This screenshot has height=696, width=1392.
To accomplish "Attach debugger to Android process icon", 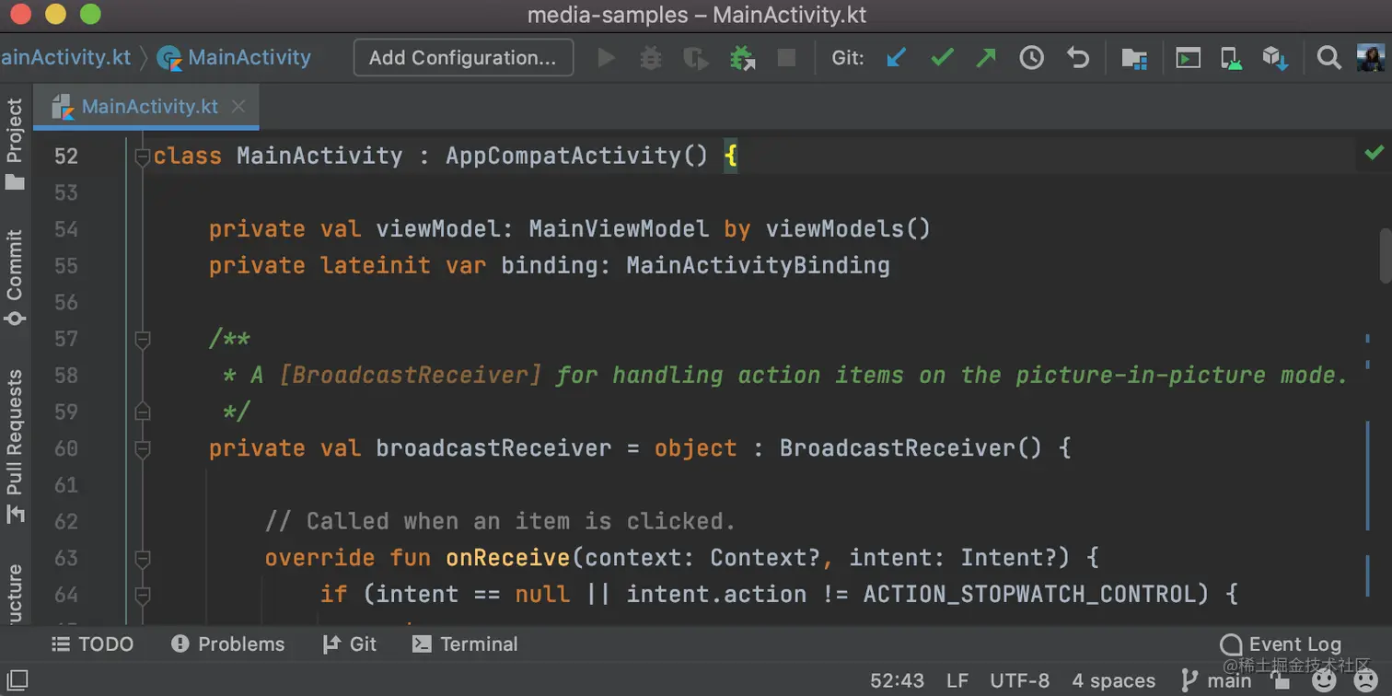I will pyautogui.click(x=741, y=59).
